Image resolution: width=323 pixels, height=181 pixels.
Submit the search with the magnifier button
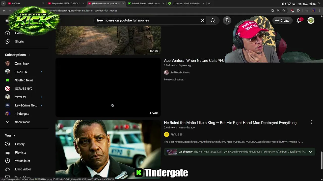(213, 20)
